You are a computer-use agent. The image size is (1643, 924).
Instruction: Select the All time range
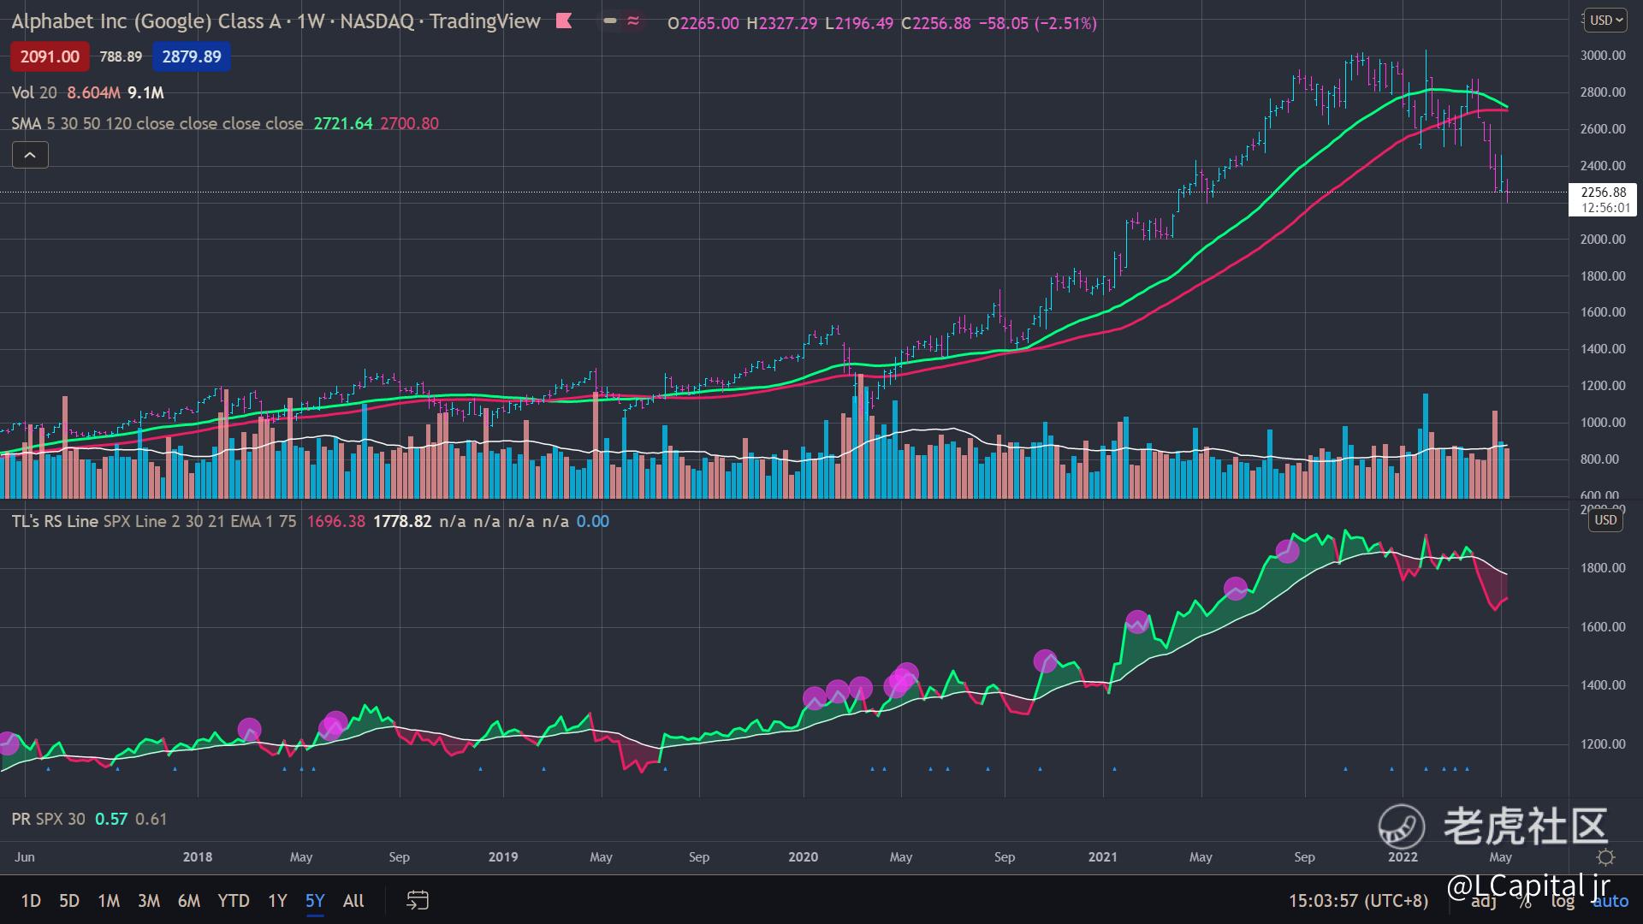click(x=353, y=900)
